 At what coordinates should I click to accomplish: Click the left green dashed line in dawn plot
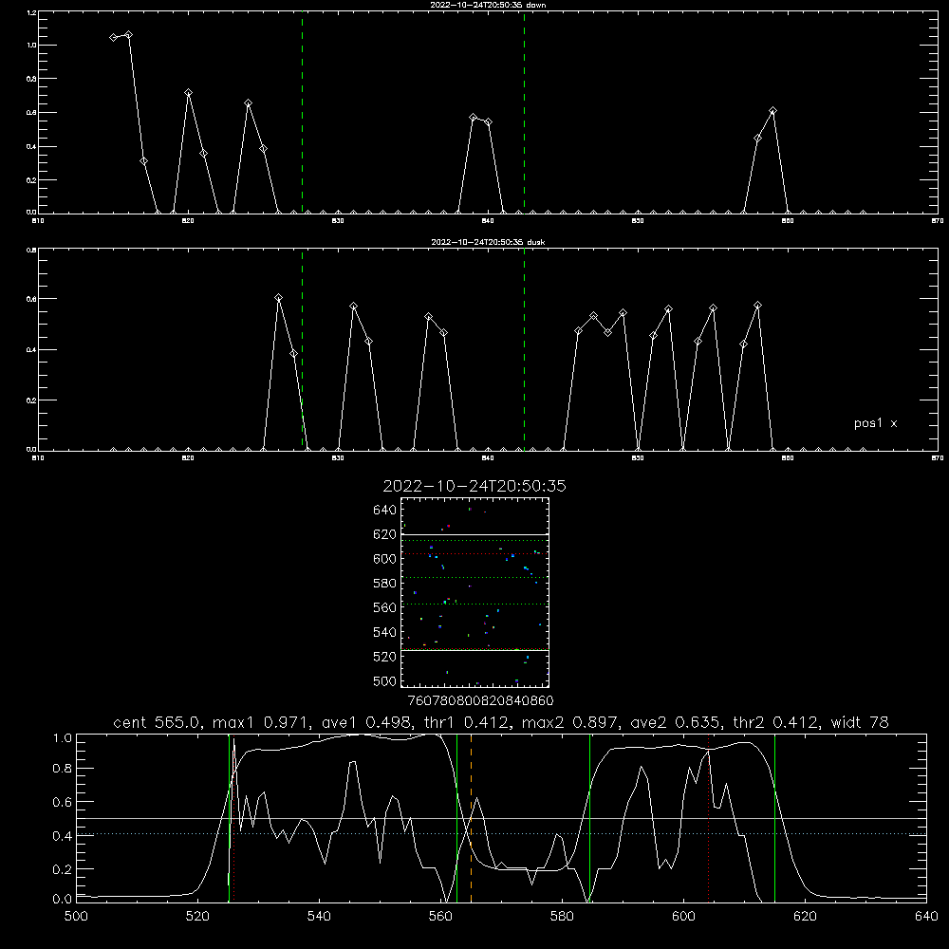pyautogui.click(x=302, y=113)
